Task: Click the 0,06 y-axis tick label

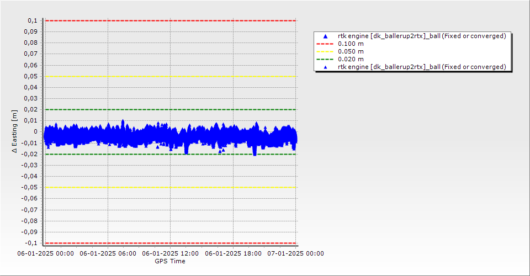Action: 31,65
